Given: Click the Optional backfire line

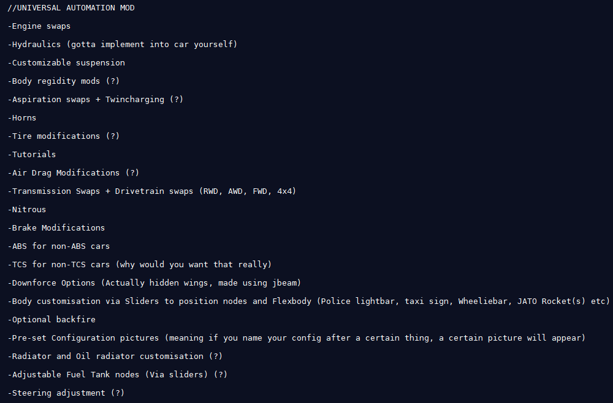Looking at the screenshot, I should 51,319.
